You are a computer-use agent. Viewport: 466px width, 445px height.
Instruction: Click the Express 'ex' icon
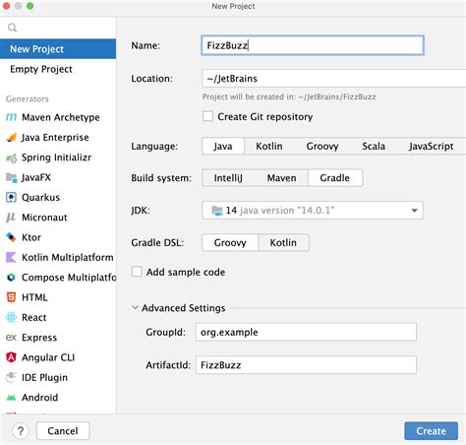(11, 338)
